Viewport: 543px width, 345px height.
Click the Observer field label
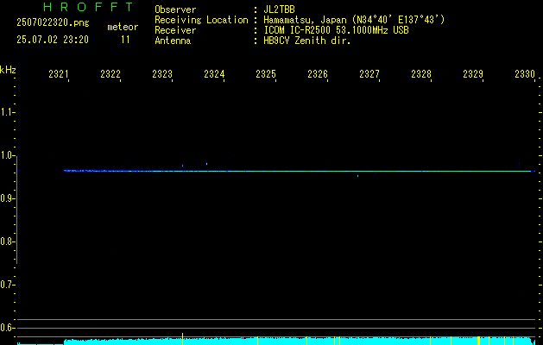(175, 9)
